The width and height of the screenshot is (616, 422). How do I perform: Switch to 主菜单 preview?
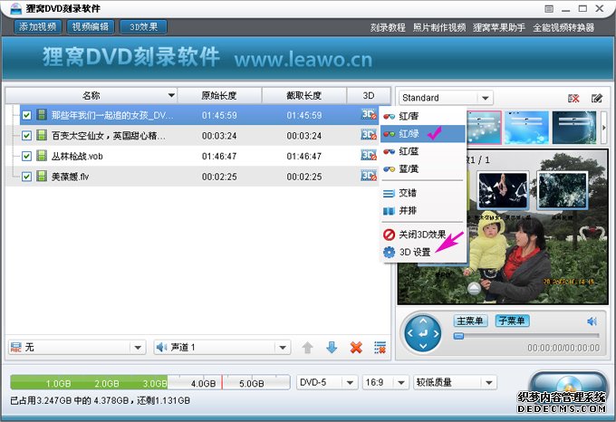(470, 321)
